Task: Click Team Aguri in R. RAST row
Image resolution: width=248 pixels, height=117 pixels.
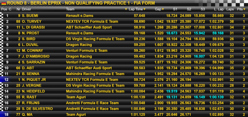Action: [76, 97]
